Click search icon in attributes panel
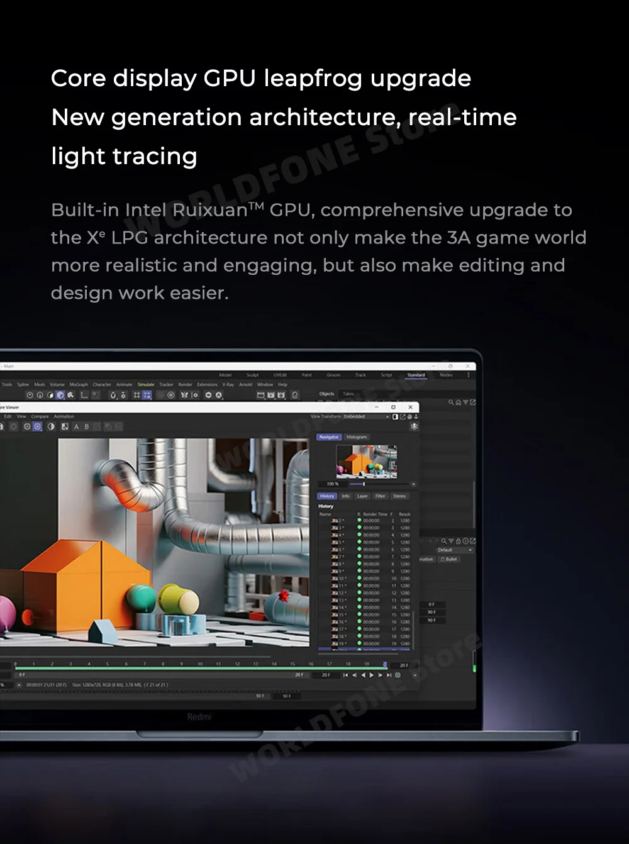The width and height of the screenshot is (629, 844). pos(443,541)
